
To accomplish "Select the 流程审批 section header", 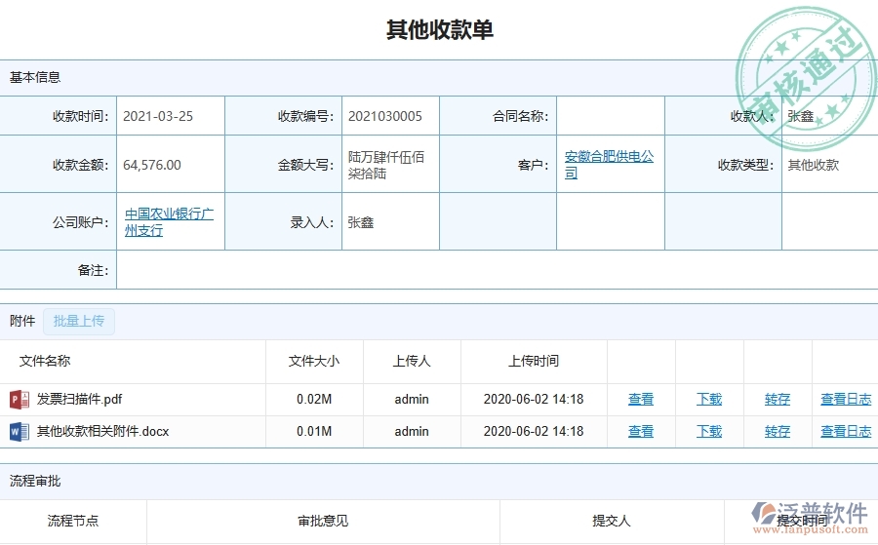I will click(x=35, y=481).
